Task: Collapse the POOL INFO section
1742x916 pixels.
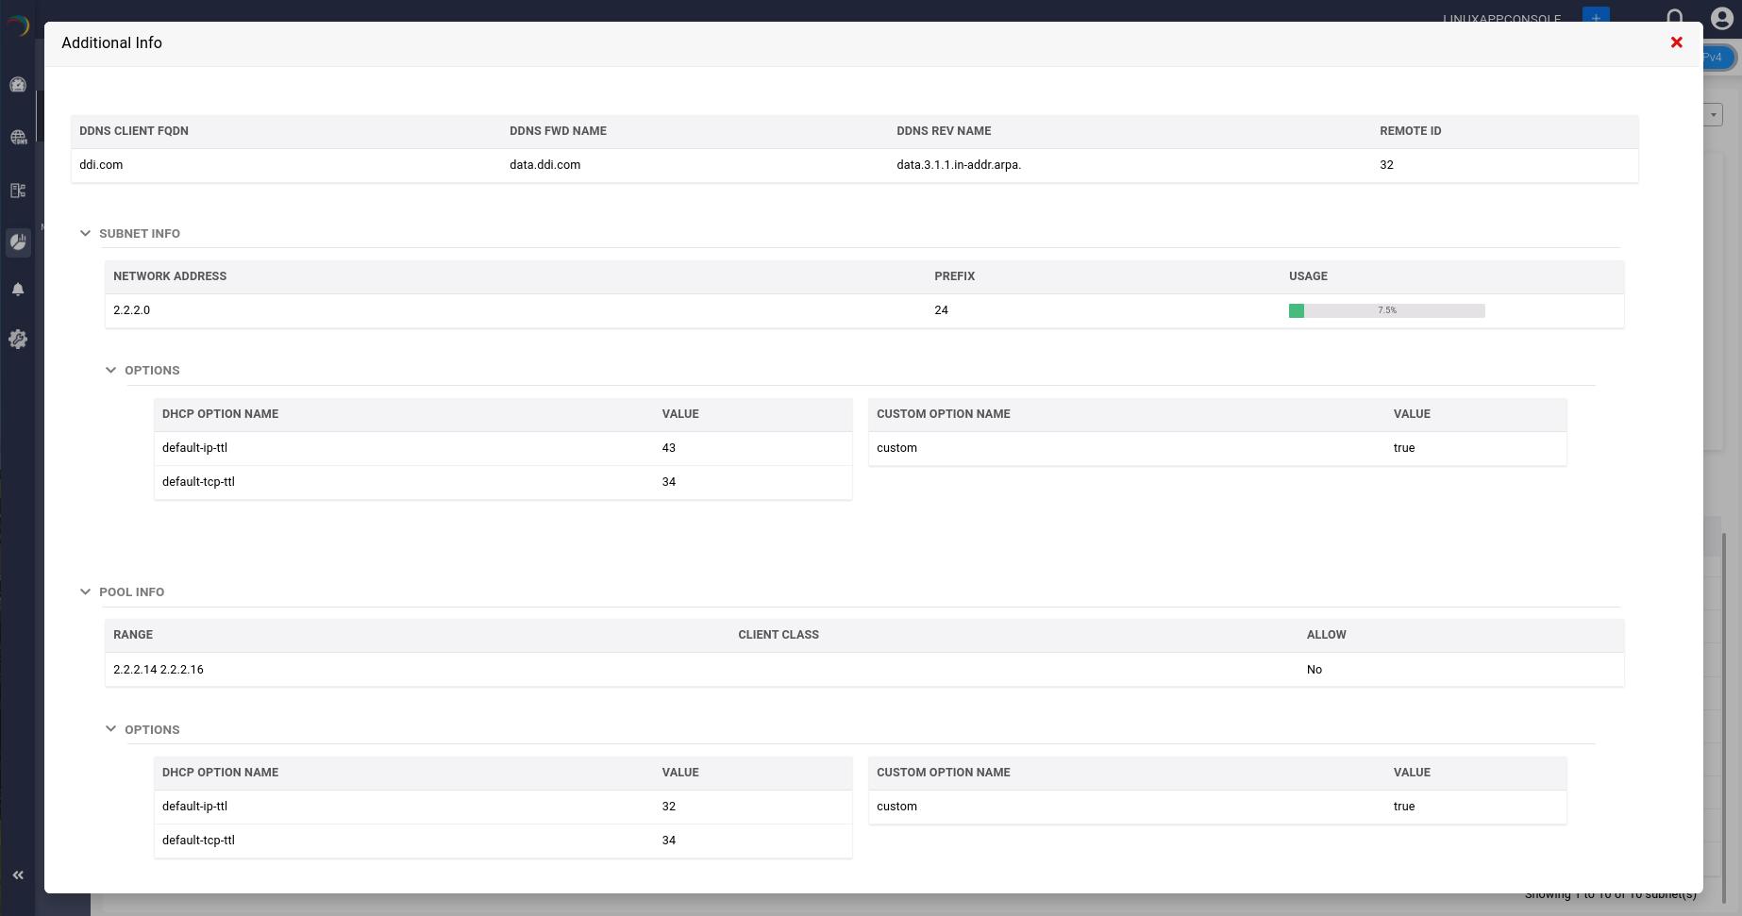Action: (x=85, y=591)
